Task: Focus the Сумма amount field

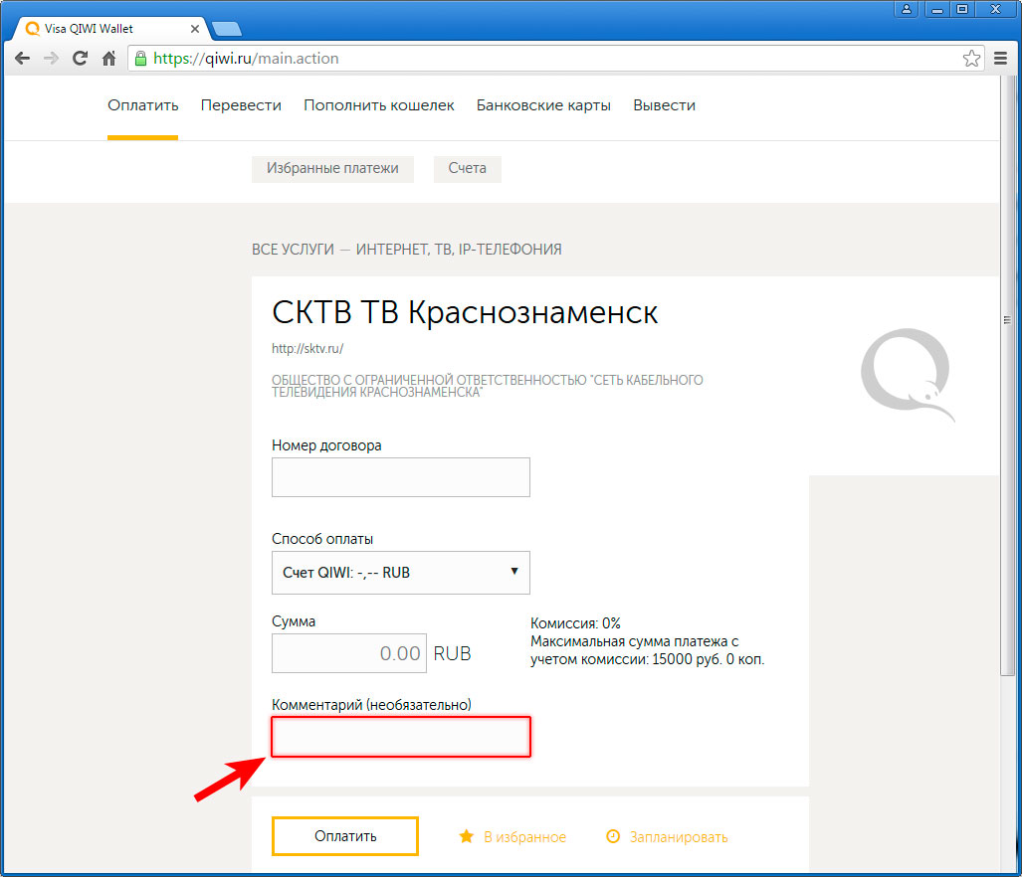Action: coord(348,653)
